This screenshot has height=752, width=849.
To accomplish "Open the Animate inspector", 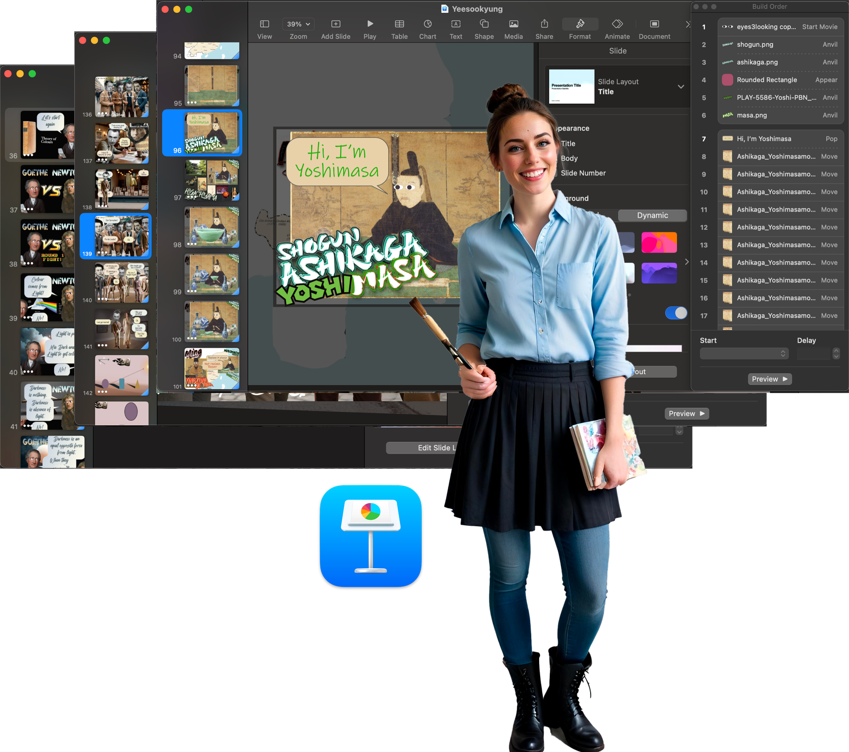I will pyautogui.click(x=617, y=24).
